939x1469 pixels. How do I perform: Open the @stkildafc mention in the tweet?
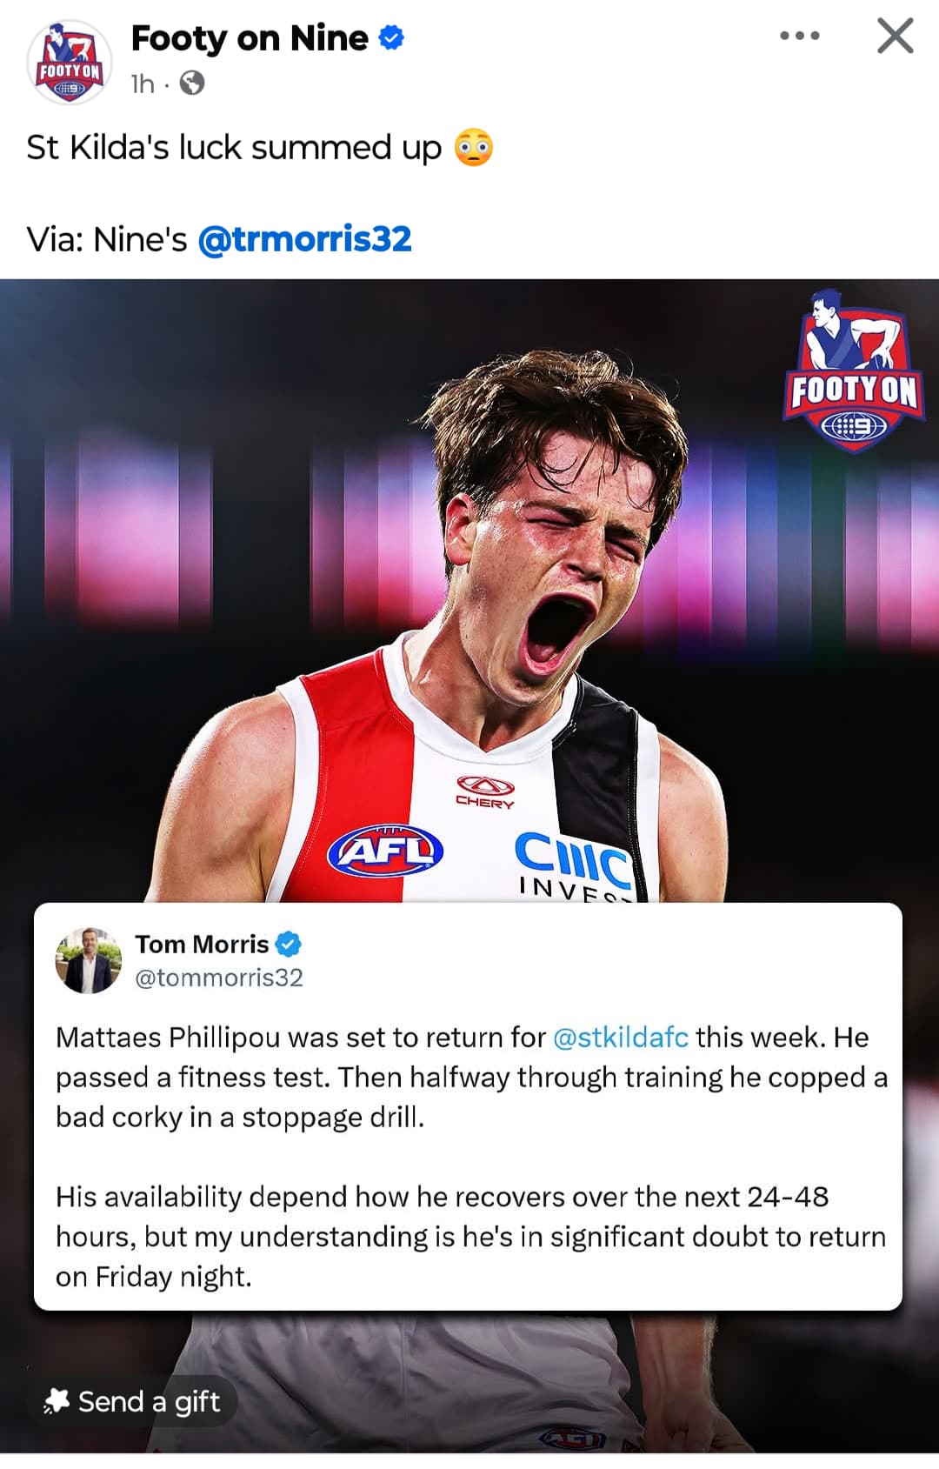click(621, 1037)
